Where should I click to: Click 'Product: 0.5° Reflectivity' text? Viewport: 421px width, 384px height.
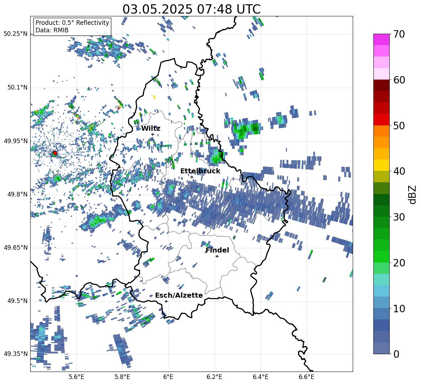point(72,22)
